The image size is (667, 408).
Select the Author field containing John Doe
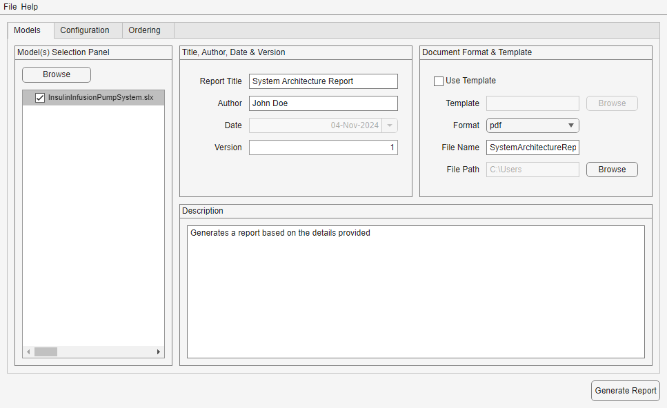(323, 103)
